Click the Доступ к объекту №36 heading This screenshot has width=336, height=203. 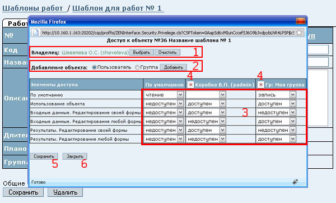tap(169, 40)
